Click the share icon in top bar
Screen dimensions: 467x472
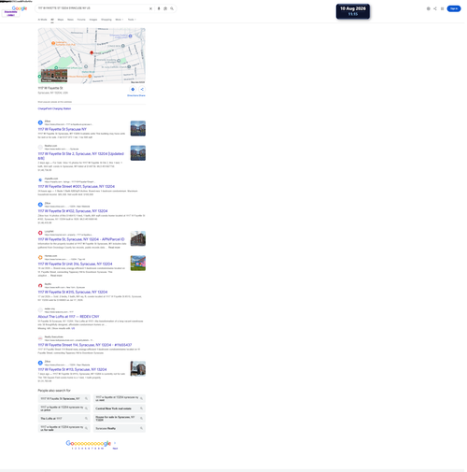pos(435,8)
